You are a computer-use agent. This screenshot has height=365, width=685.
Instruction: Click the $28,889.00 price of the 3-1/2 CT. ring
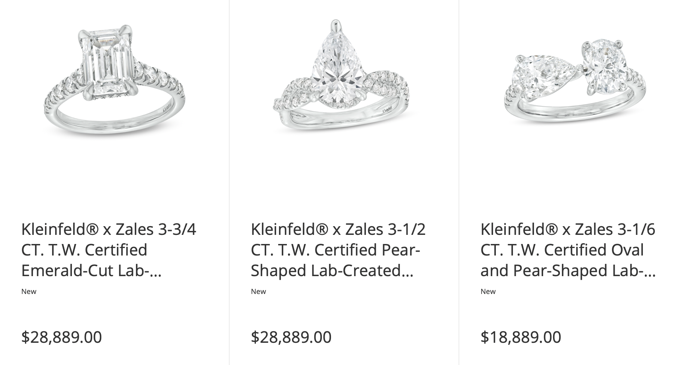pyautogui.click(x=291, y=337)
